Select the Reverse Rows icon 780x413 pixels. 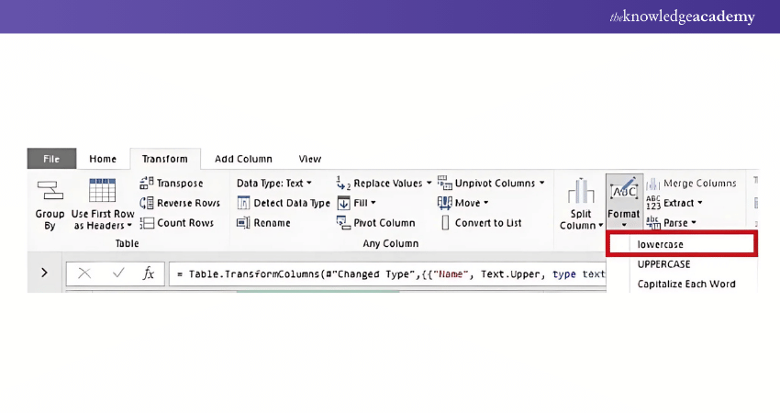pos(147,203)
